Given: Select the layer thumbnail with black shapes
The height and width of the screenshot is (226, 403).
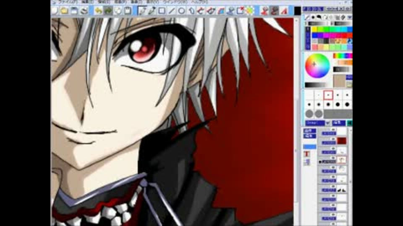Looking at the screenshot, I should point(342,190).
